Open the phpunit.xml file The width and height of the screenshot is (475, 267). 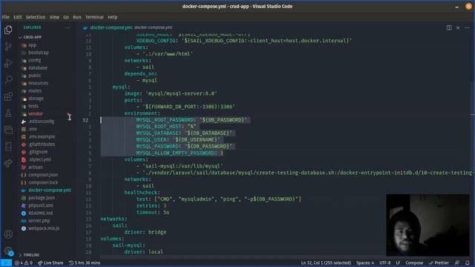pos(41,205)
